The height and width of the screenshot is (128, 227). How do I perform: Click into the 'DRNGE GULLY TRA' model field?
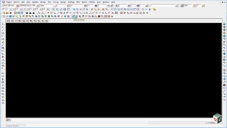click(28, 6)
